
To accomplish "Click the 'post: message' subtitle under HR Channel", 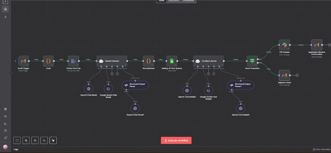I will tap(284, 55).
